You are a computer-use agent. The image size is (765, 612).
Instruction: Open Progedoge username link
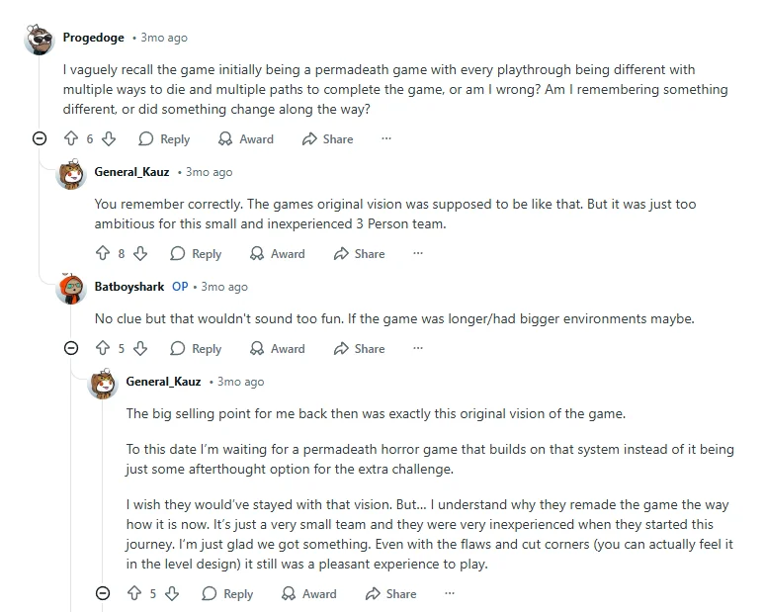click(x=94, y=38)
